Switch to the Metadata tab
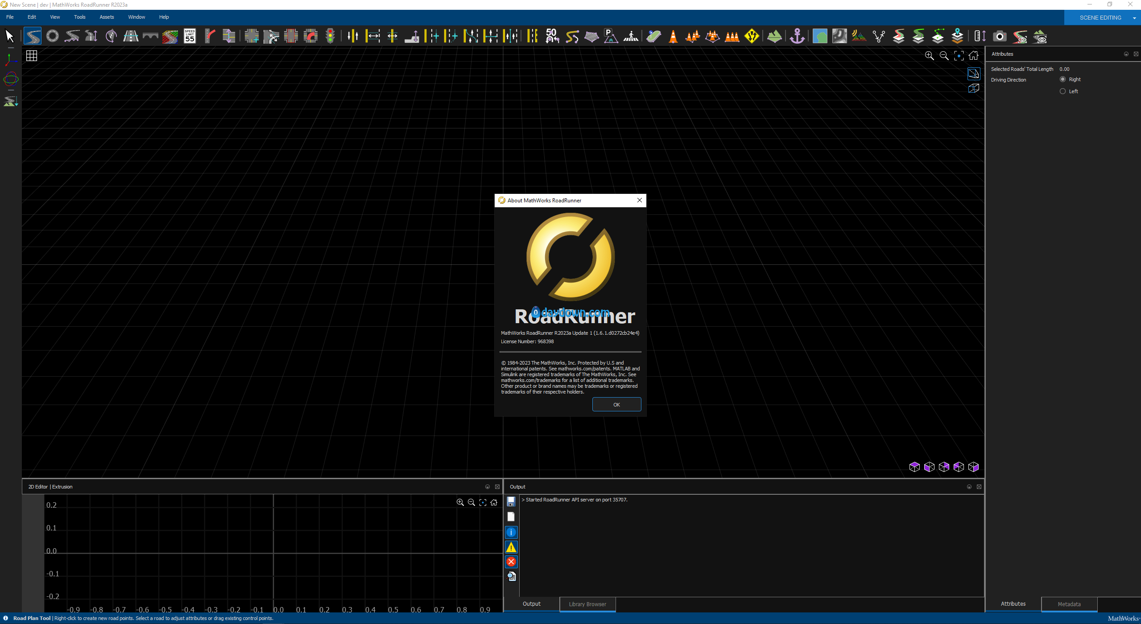This screenshot has height=624, width=1141. point(1069,604)
